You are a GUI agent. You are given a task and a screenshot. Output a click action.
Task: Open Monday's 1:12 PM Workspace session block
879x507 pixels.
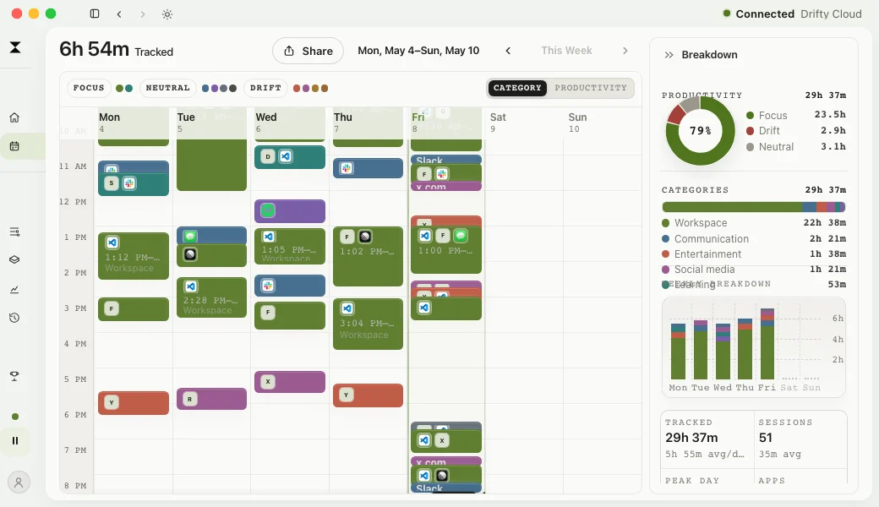click(134, 256)
